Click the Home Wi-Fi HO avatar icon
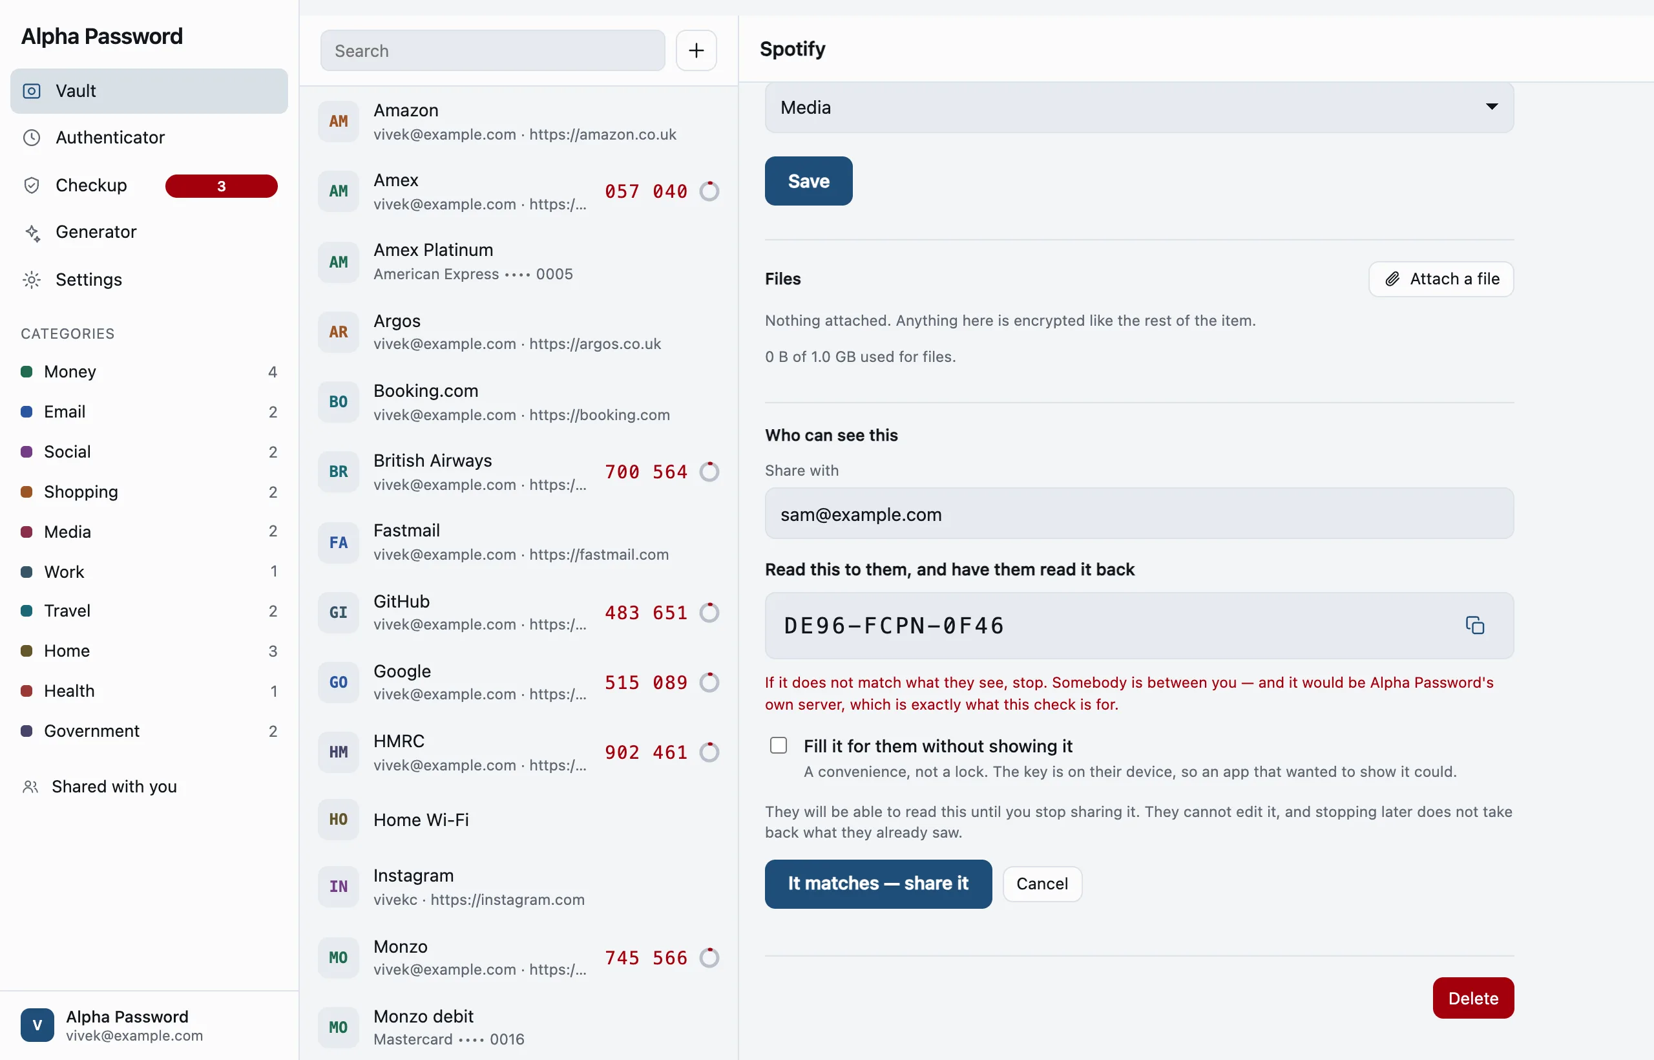1654x1060 pixels. 339,820
